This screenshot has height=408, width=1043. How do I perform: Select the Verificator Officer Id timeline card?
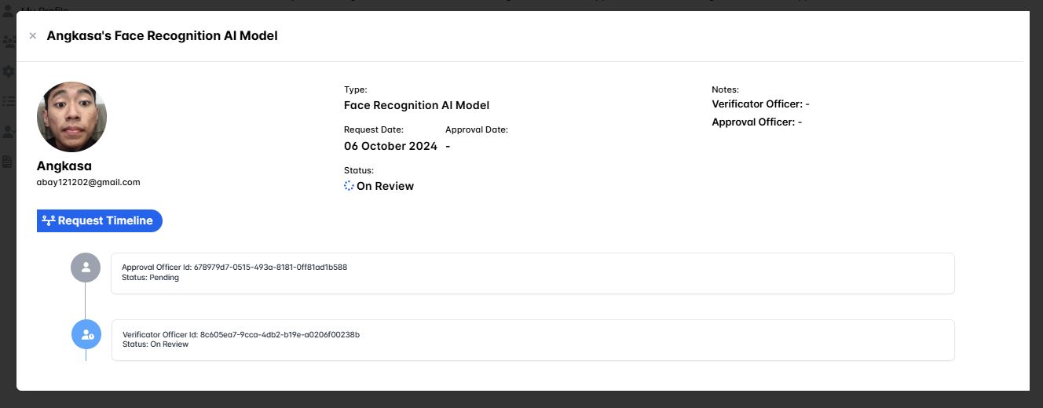pos(532,340)
